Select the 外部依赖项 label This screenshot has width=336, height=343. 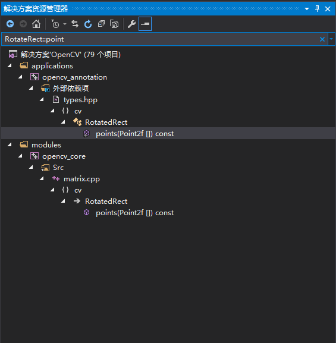pyautogui.click(x=71, y=89)
